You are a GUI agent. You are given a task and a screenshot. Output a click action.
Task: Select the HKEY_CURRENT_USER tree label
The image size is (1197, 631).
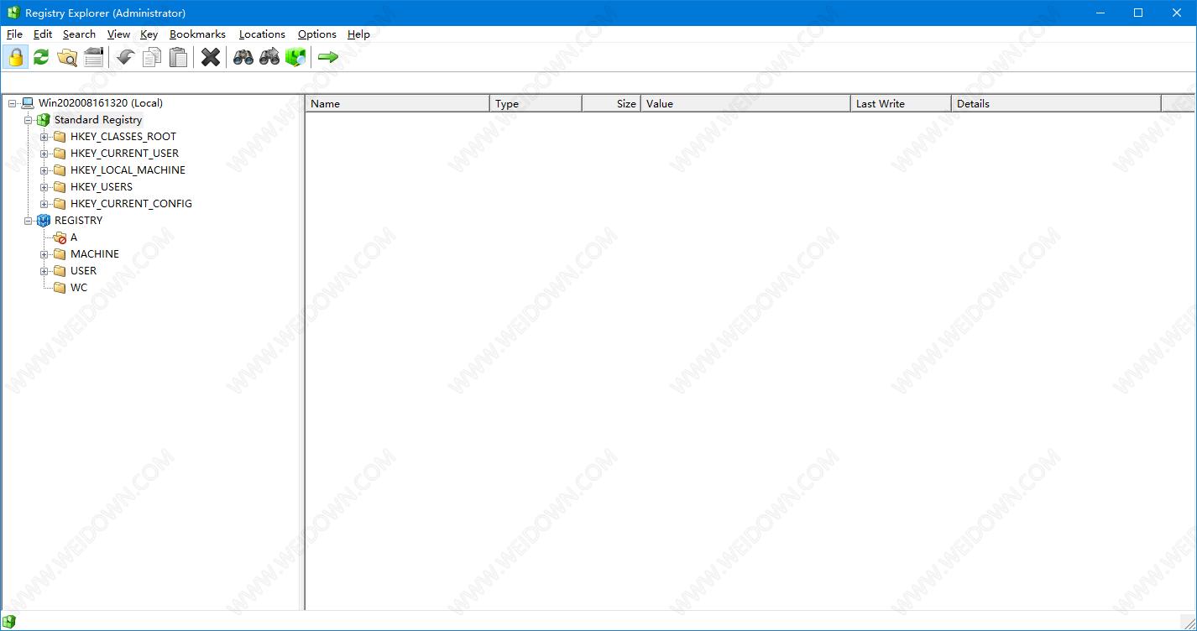(x=124, y=154)
